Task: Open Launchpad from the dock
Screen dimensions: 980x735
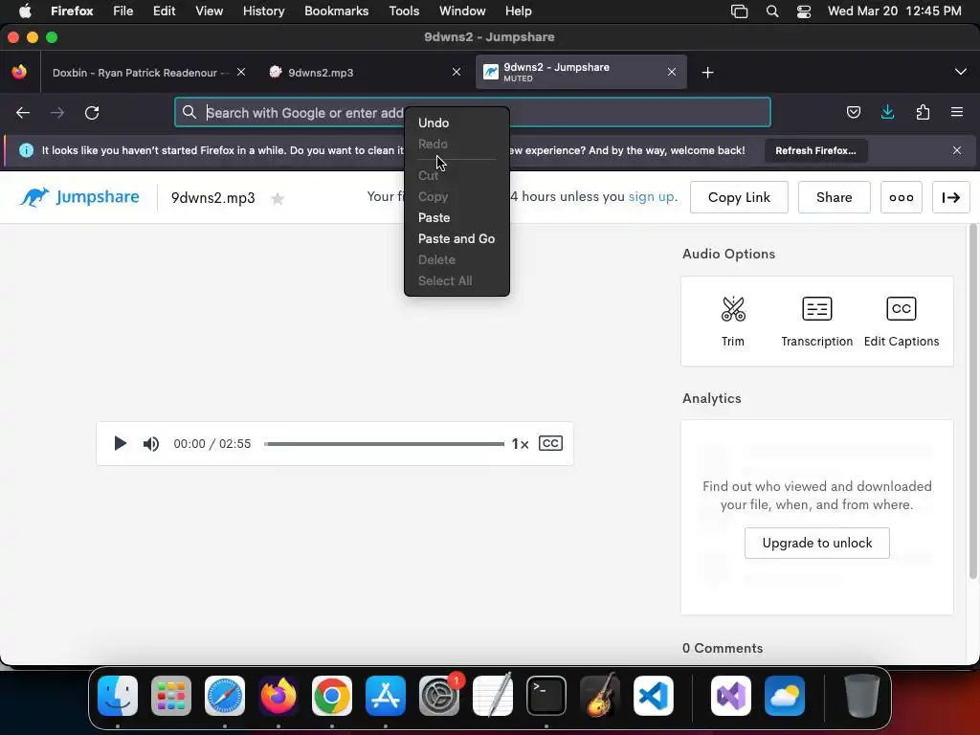Action: coord(171,696)
